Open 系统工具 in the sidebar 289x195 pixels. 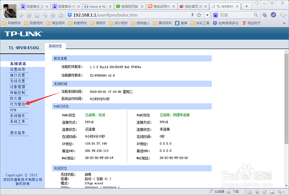tap(17, 121)
